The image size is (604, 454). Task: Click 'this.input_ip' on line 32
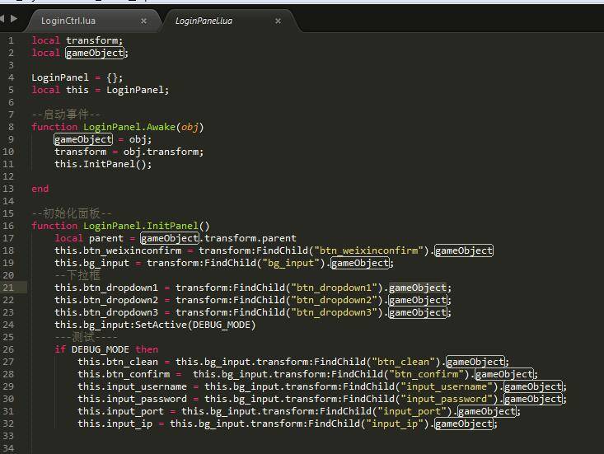tap(115, 424)
